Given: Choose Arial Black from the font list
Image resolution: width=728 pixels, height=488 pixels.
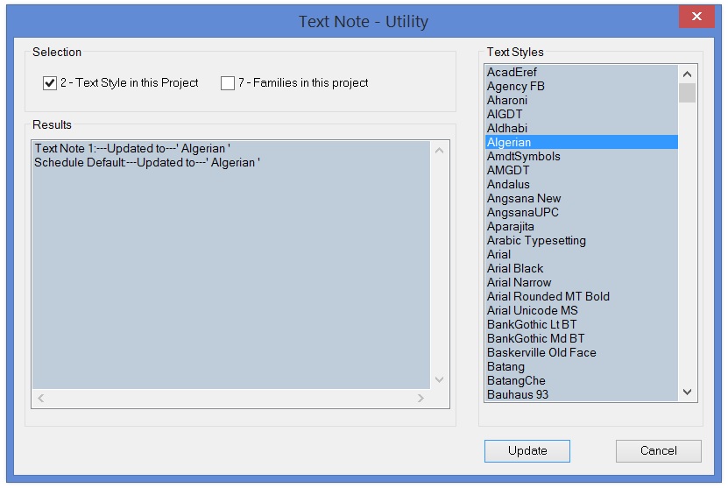Looking at the screenshot, I should click(515, 268).
